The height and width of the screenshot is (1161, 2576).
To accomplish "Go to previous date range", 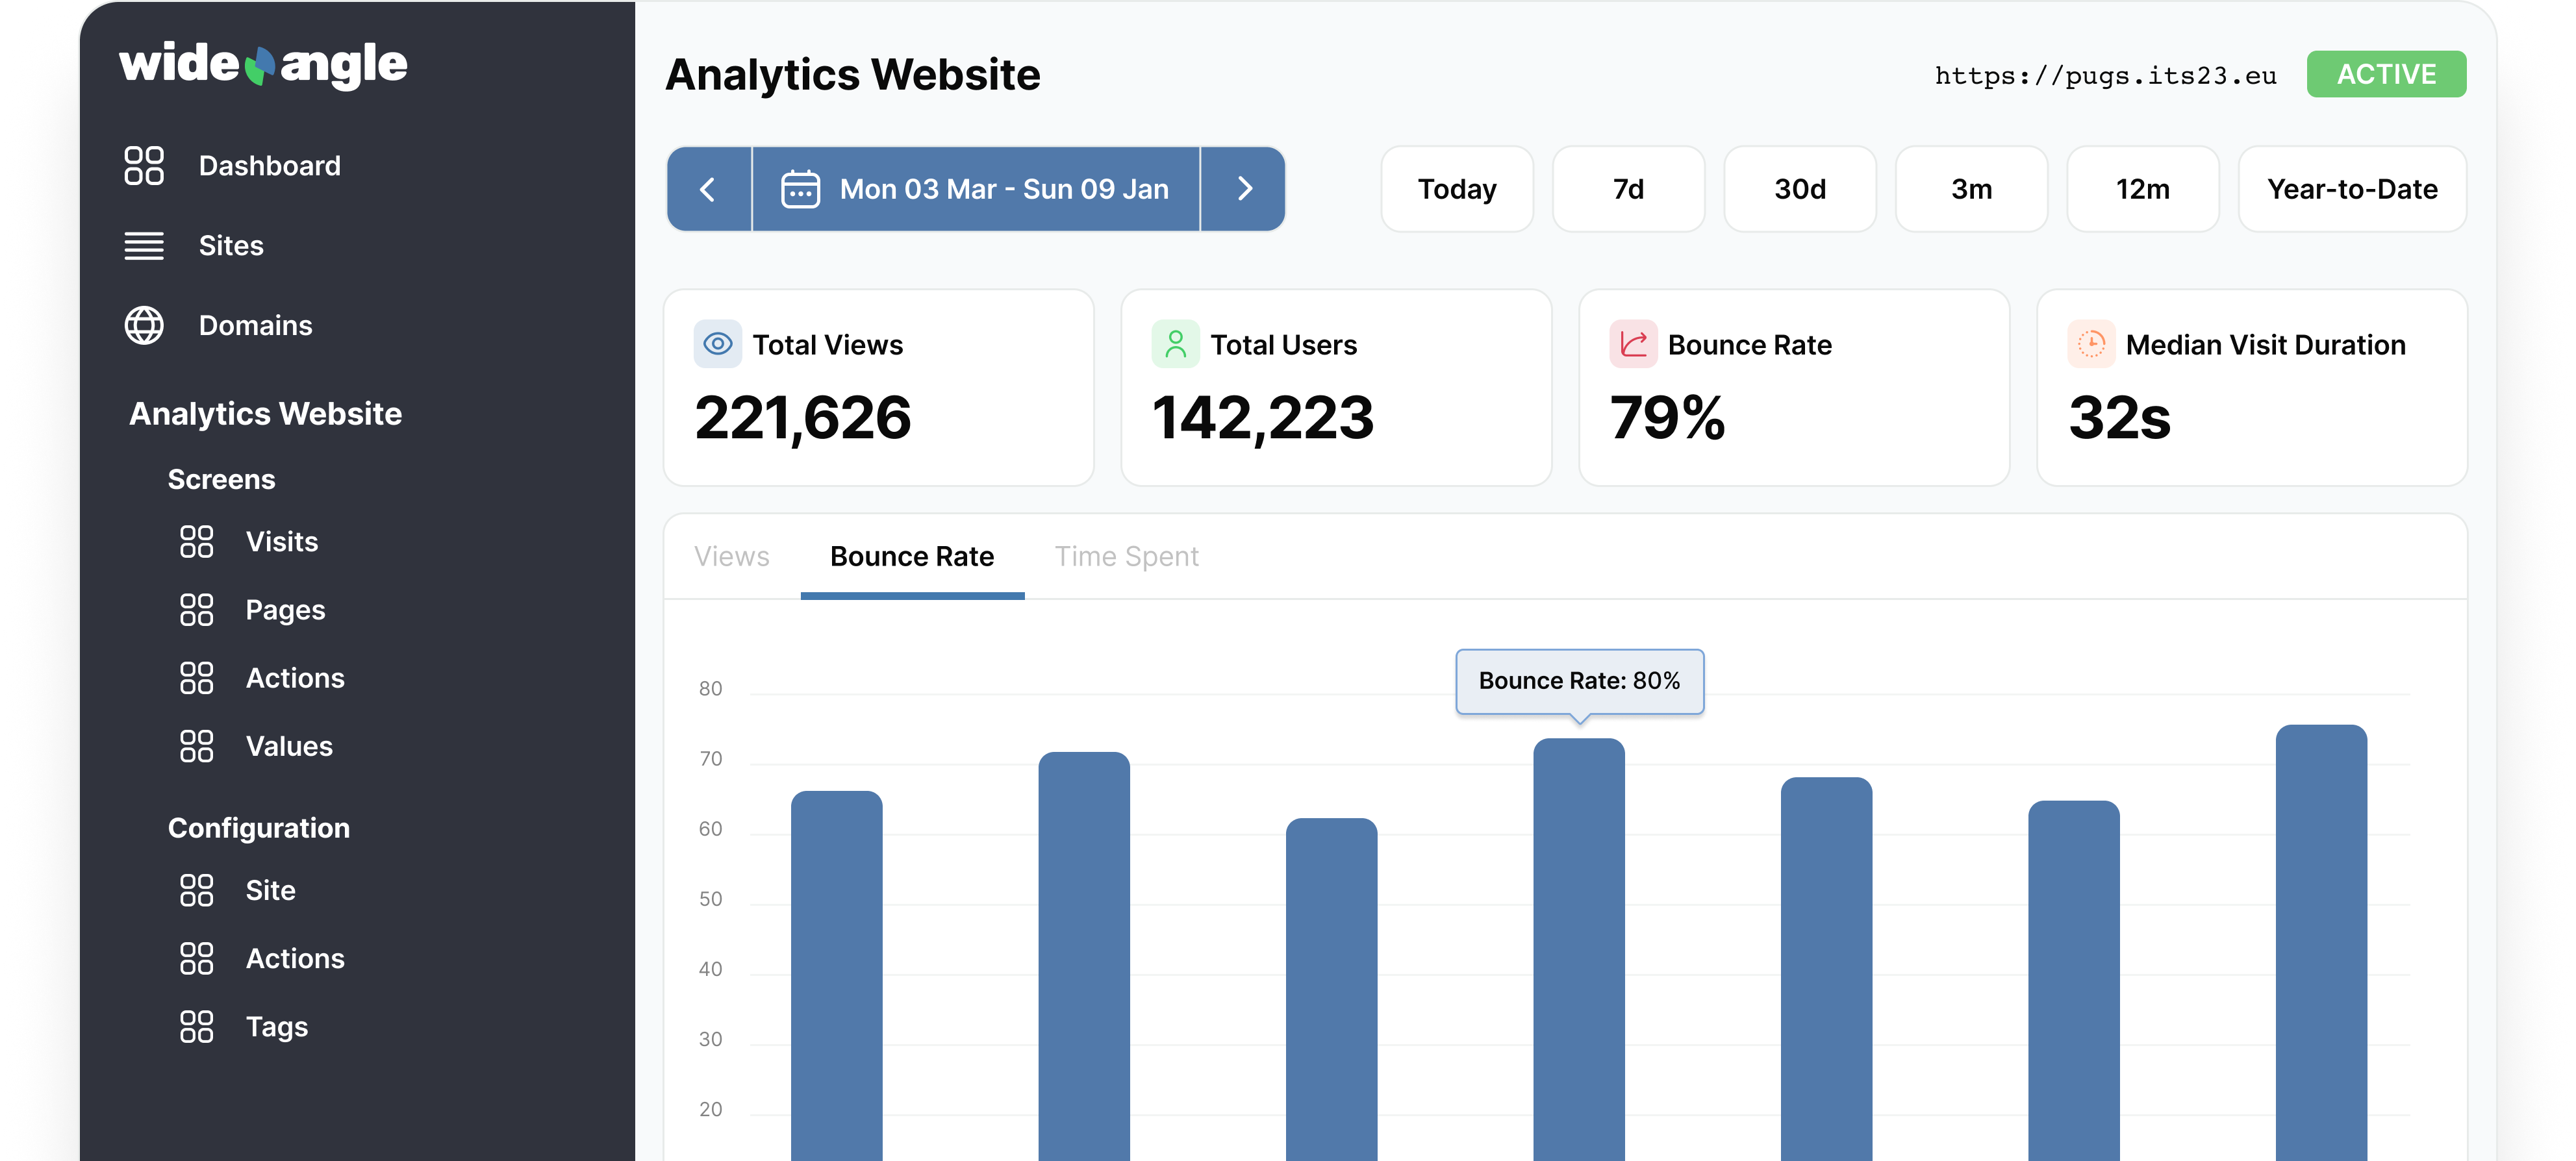I will point(709,189).
